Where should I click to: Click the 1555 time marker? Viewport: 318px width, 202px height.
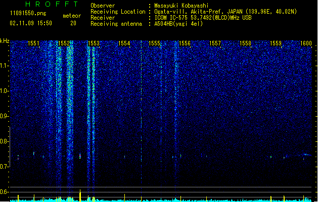[x=155, y=43]
